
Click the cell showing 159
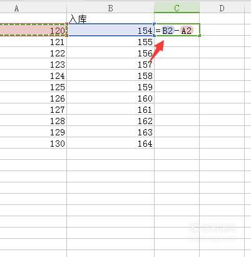coord(110,87)
